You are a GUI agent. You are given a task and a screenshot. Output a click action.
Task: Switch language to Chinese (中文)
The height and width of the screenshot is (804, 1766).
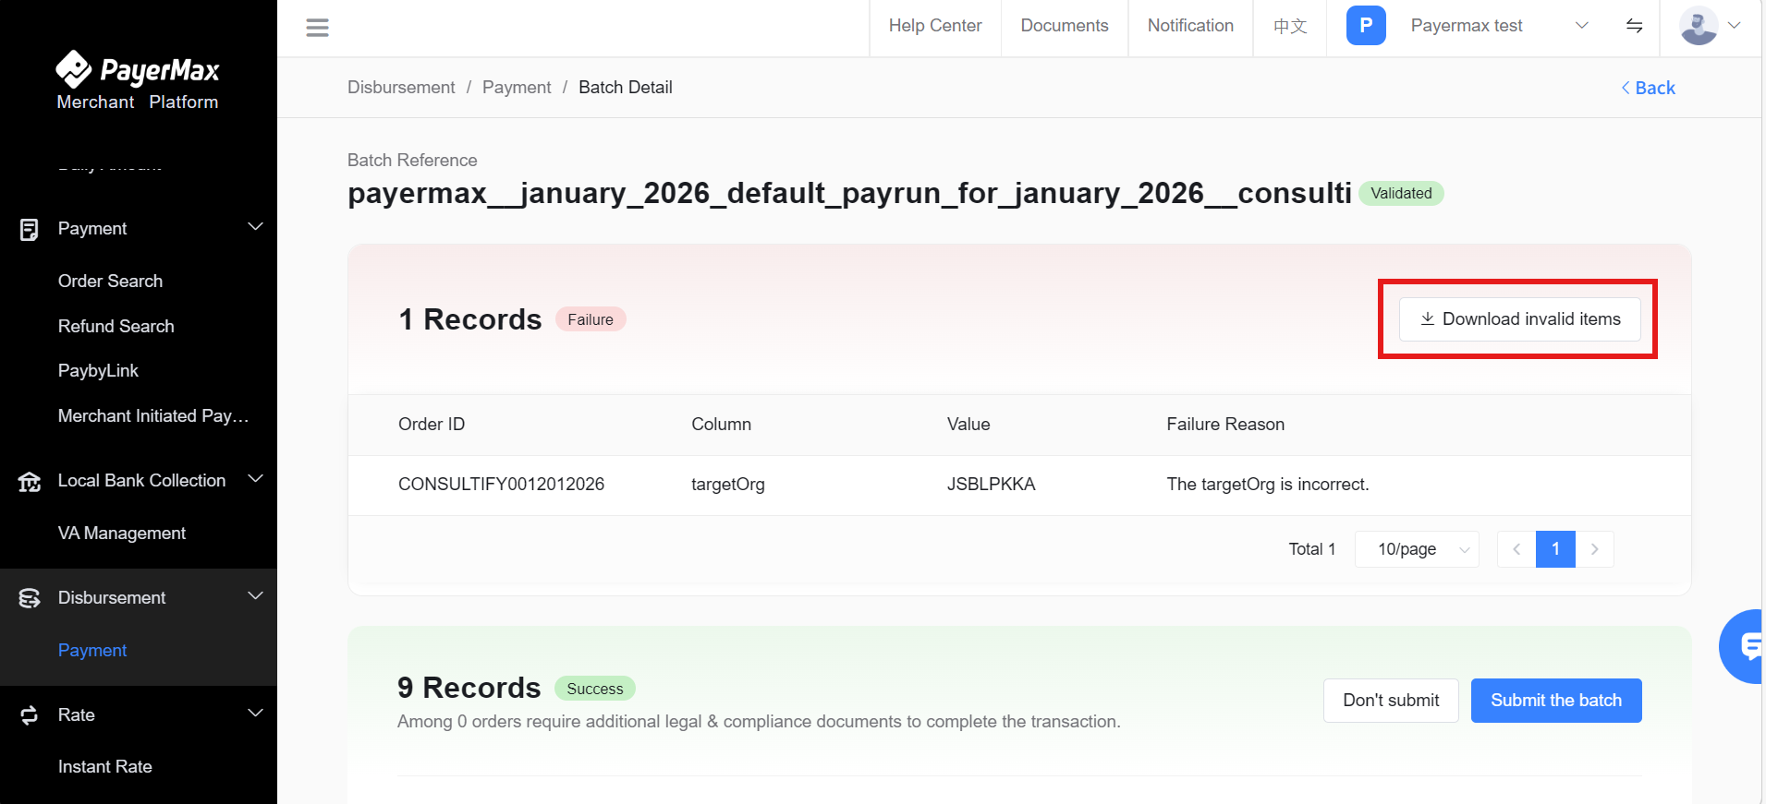point(1289,26)
